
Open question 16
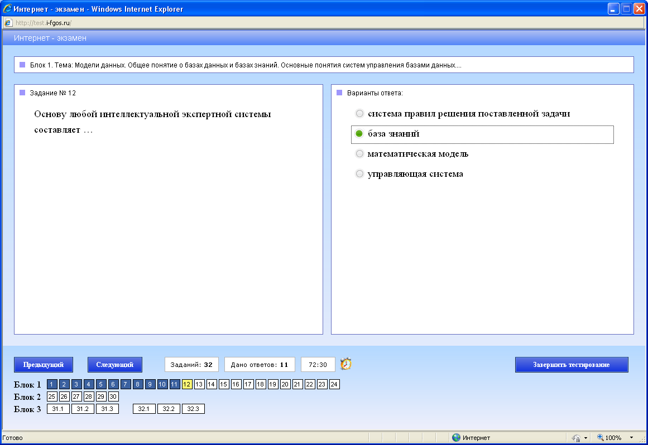(x=236, y=384)
